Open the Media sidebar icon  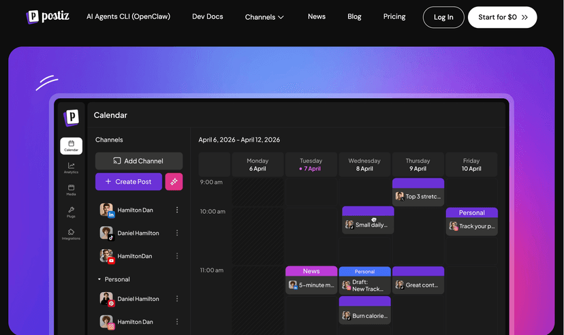pos(72,190)
